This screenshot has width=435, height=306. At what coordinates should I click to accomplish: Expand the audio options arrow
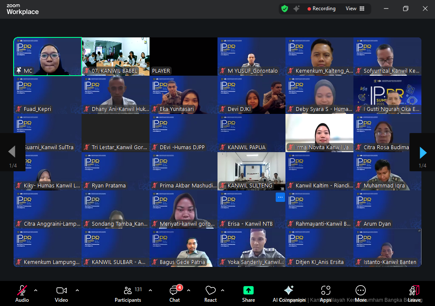(x=36, y=290)
